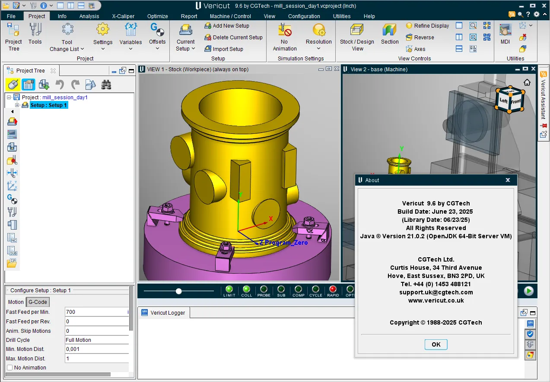
Task: Click the Add Setup icon in Project Tree toolbar
Action: point(44,85)
